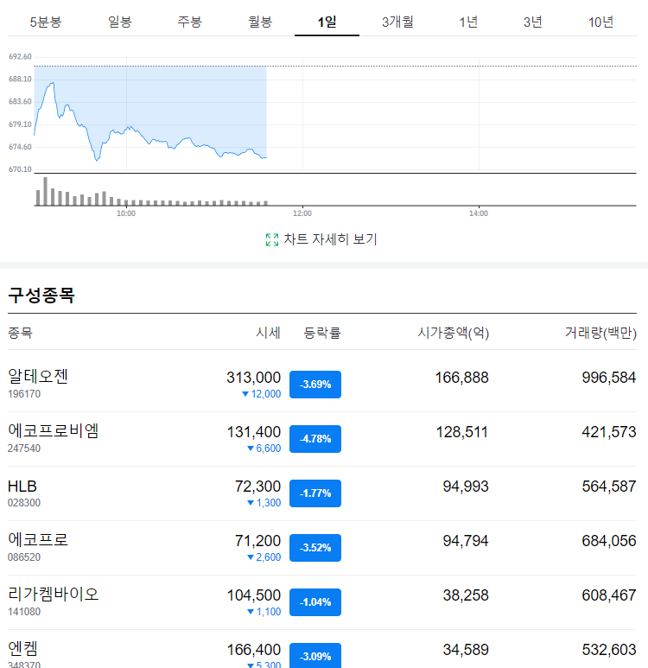Click the 564,587 volume value
The height and width of the screenshot is (668, 648).
(609, 487)
